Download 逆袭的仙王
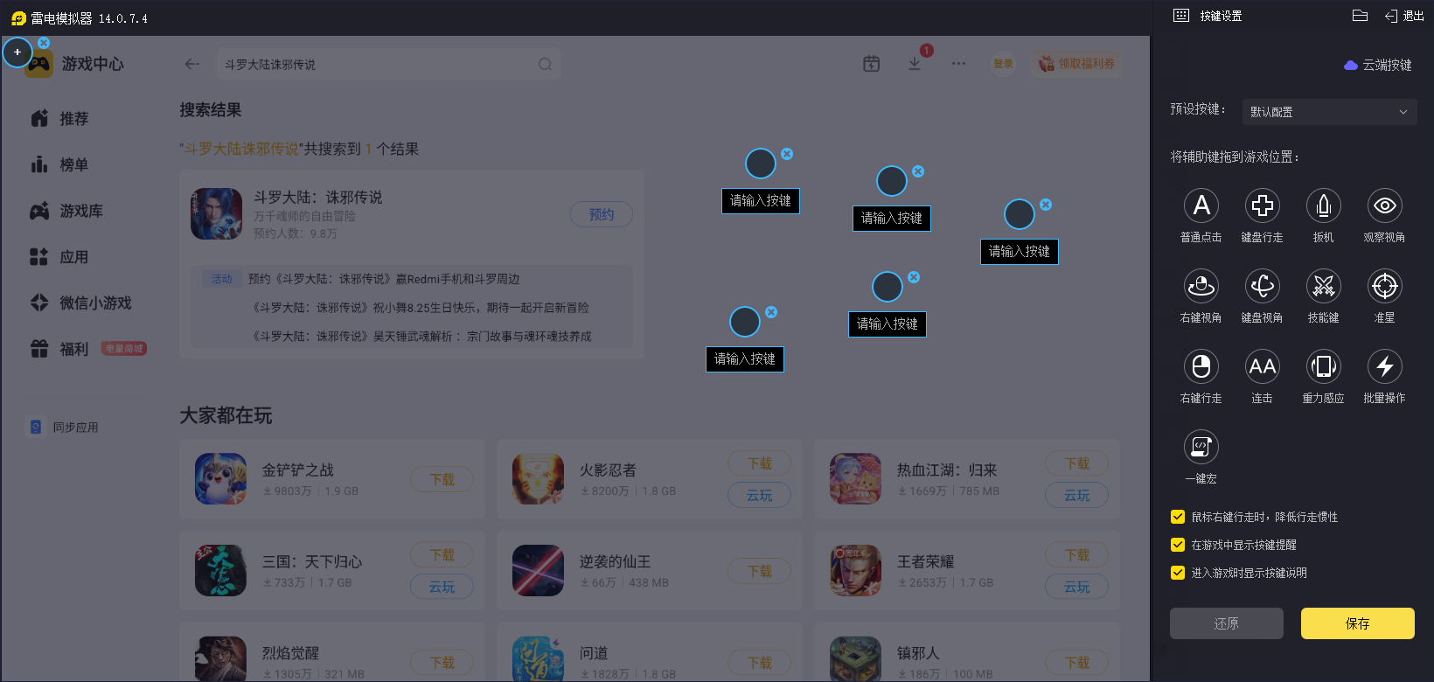The width and height of the screenshot is (1434, 682). tap(760, 571)
